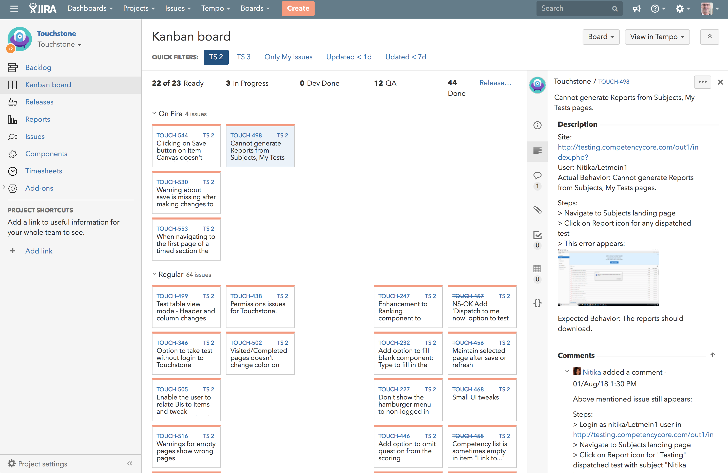Open the Tempo worklog grid icon
This screenshot has width=728, height=473.
[537, 269]
